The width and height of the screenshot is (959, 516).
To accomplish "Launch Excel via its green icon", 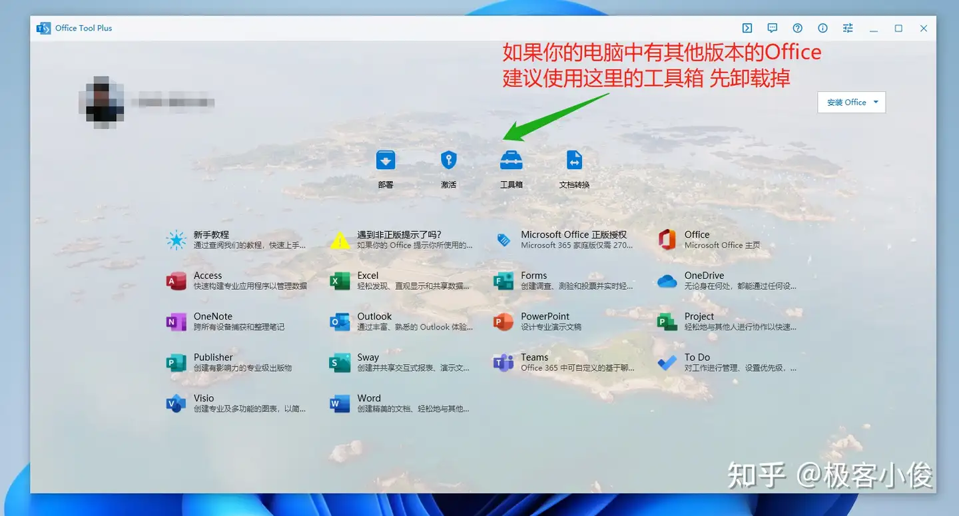I will (340, 281).
